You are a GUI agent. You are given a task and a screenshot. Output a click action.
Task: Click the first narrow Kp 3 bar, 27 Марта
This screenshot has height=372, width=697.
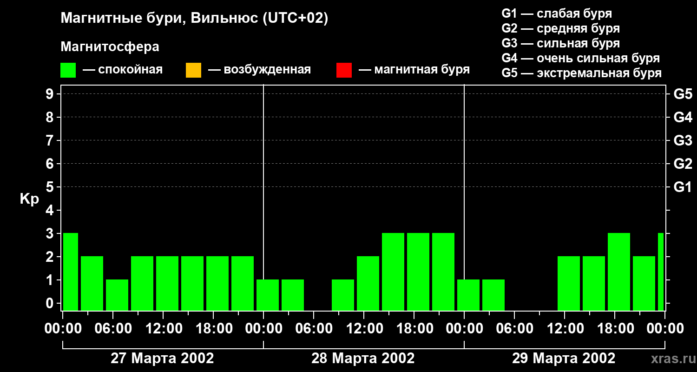(x=71, y=272)
